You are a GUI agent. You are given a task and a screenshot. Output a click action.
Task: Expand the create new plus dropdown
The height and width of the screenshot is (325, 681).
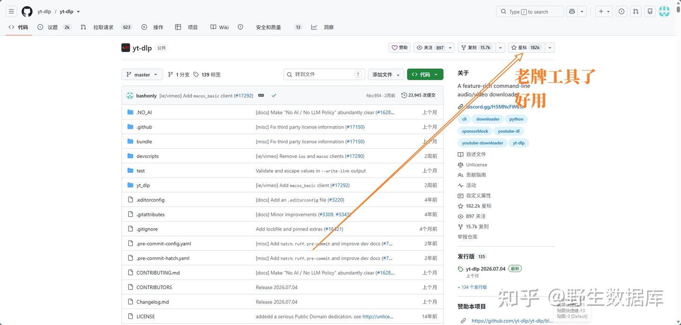tap(604, 11)
